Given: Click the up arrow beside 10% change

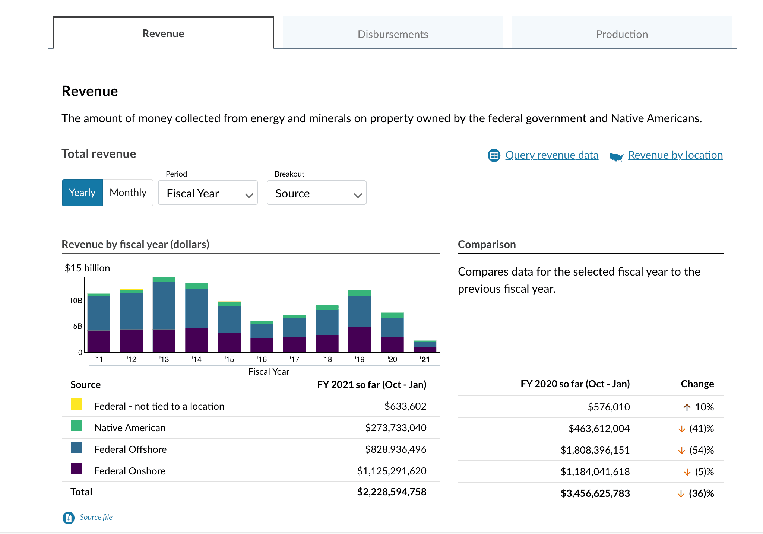Looking at the screenshot, I should click(x=687, y=407).
